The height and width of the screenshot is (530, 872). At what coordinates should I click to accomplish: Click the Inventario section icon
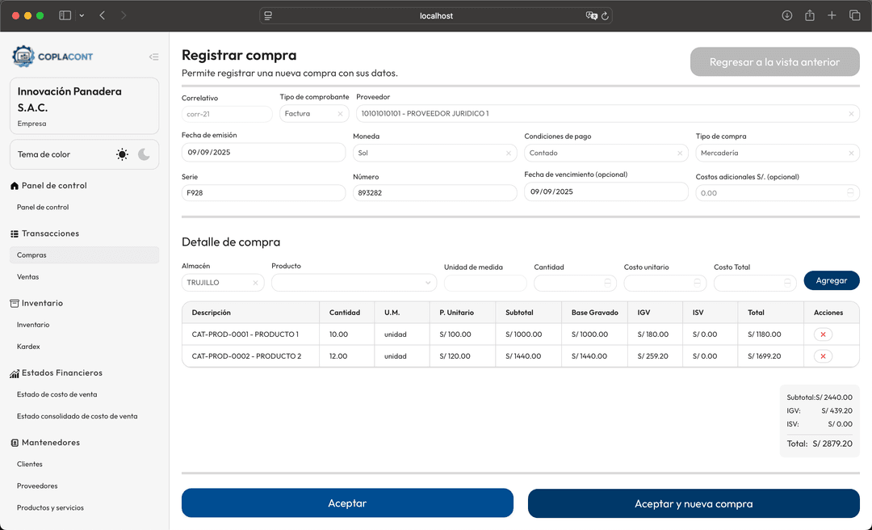tap(14, 302)
